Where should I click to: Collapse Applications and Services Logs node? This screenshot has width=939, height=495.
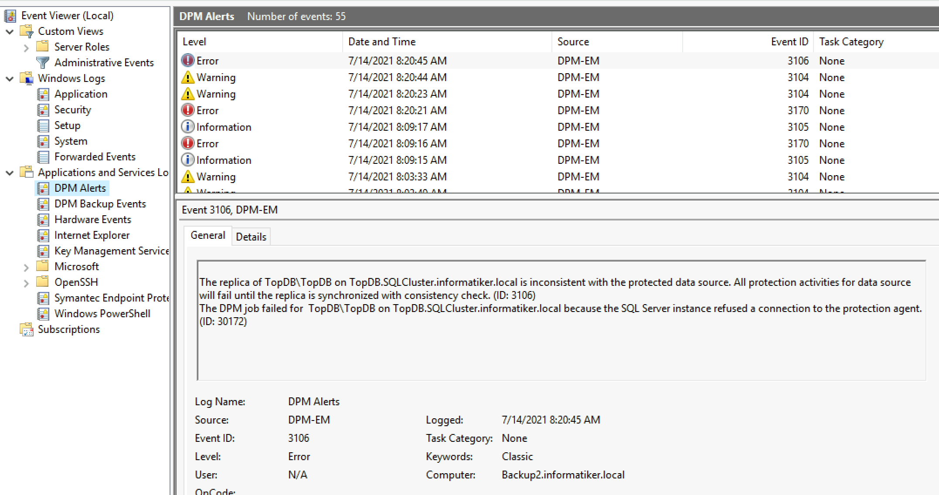click(x=10, y=173)
